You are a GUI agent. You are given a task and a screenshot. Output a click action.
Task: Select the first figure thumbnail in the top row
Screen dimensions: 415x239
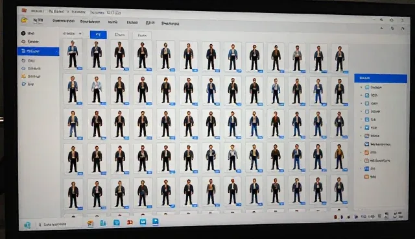pyautogui.click(x=73, y=54)
